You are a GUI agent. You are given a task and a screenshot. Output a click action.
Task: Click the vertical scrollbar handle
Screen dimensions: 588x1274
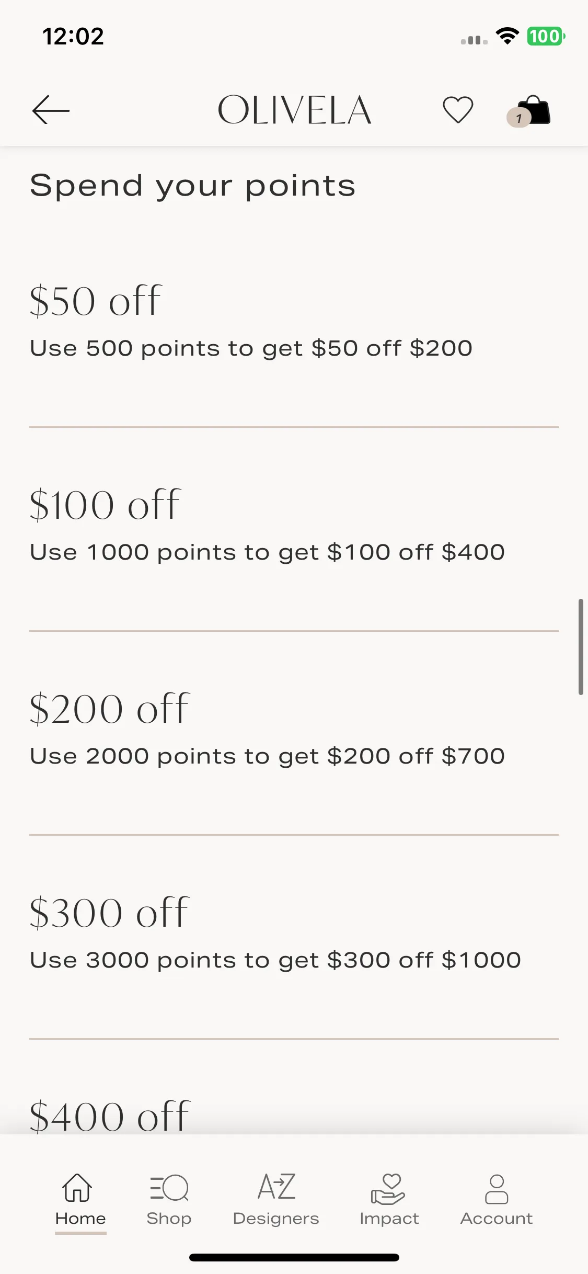(581, 647)
